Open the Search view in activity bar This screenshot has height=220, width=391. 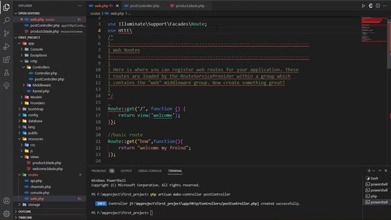7,20
